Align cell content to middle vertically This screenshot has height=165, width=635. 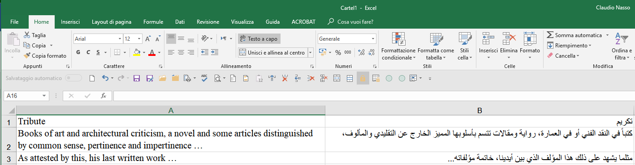(x=181, y=38)
